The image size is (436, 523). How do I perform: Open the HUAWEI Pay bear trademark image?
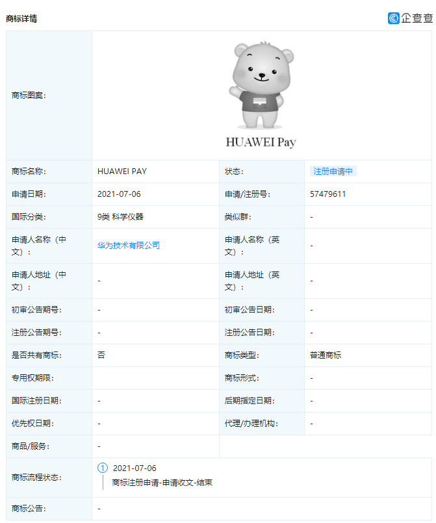pos(261,94)
